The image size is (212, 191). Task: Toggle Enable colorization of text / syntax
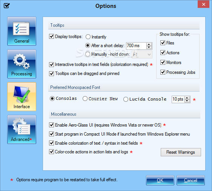(51, 143)
